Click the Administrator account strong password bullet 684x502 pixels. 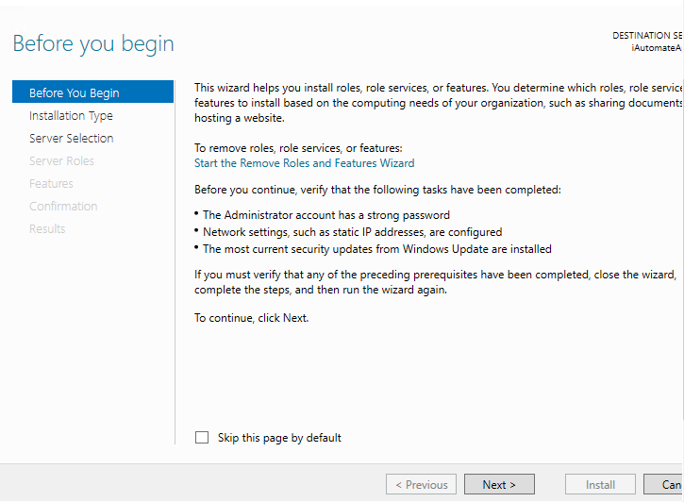(325, 215)
